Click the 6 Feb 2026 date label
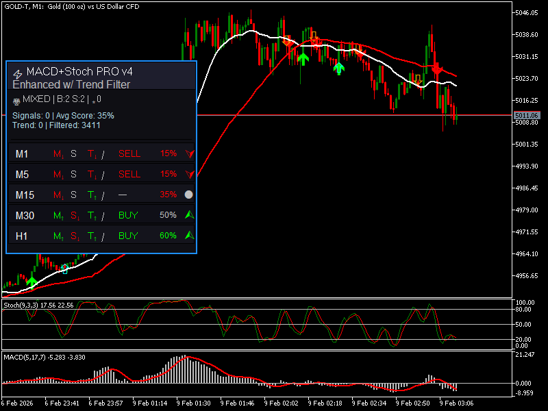Screen dimensions: 548x411 coord(17,403)
